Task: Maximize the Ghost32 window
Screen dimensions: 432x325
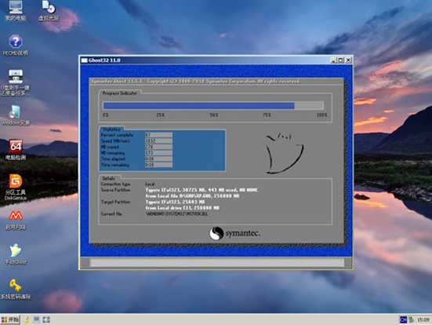Action: coord(341,60)
